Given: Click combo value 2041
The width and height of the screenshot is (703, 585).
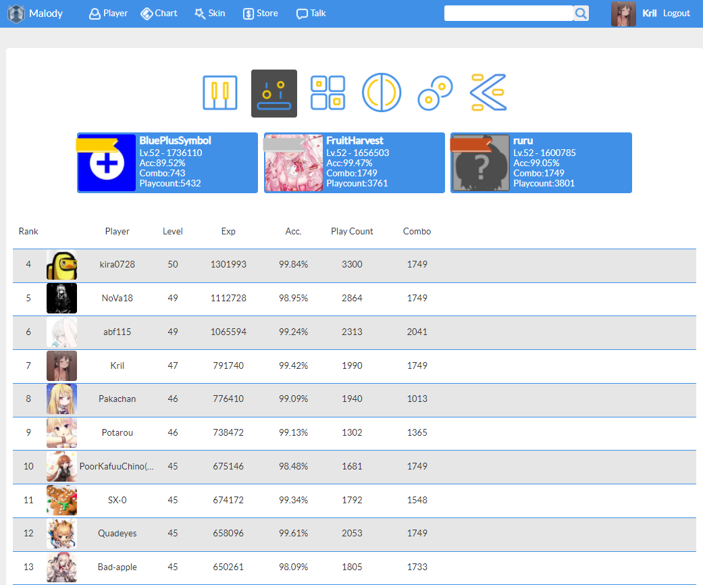Looking at the screenshot, I should (x=417, y=332).
